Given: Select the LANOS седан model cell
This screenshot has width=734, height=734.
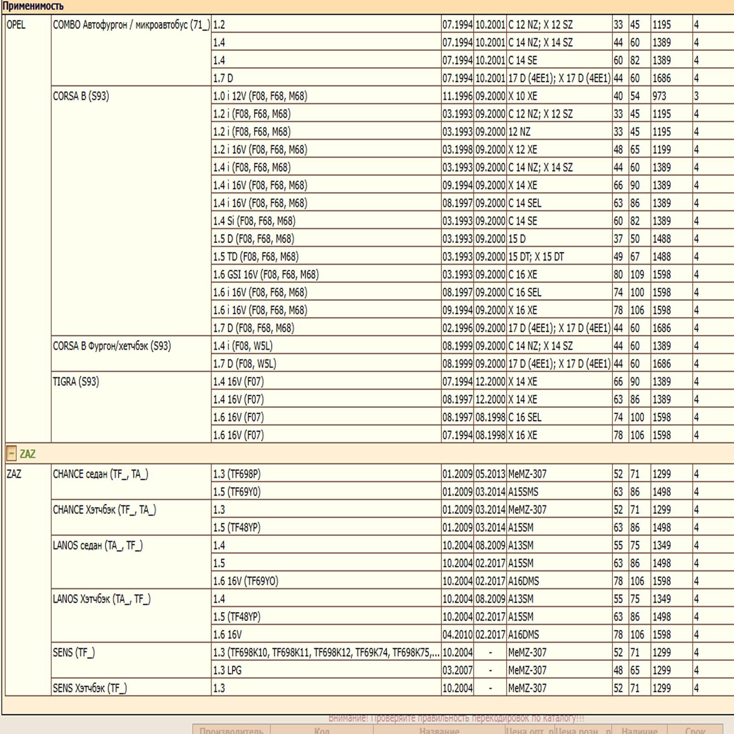Looking at the screenshot, I should tap(98, 545).
